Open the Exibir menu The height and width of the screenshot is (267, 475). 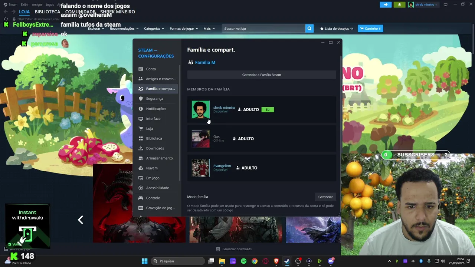click(x=24, y=5)
